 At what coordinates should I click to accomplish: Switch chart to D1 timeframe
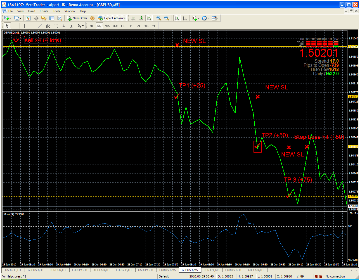coord(138,26)
